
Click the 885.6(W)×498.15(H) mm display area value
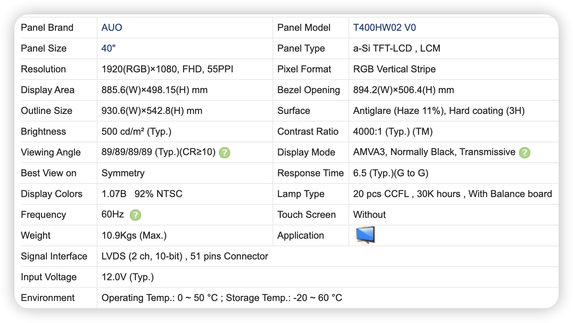pyautogui.click(x=154, y=90)
